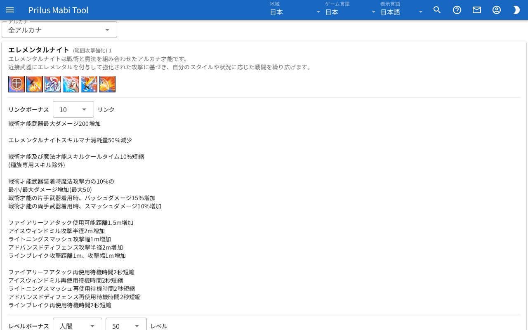This screenshot has height=330, width=528.
Task: Click the ice windmill figure skill icon
Action: [x=53, y=84]
